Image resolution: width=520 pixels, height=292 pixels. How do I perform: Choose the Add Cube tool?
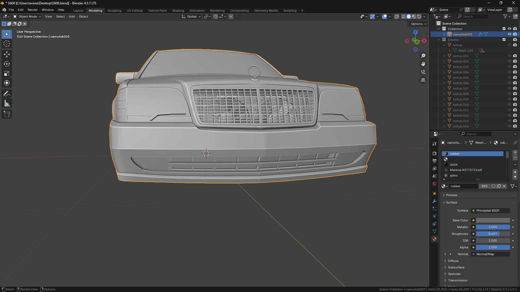click(x=7, y=114)
